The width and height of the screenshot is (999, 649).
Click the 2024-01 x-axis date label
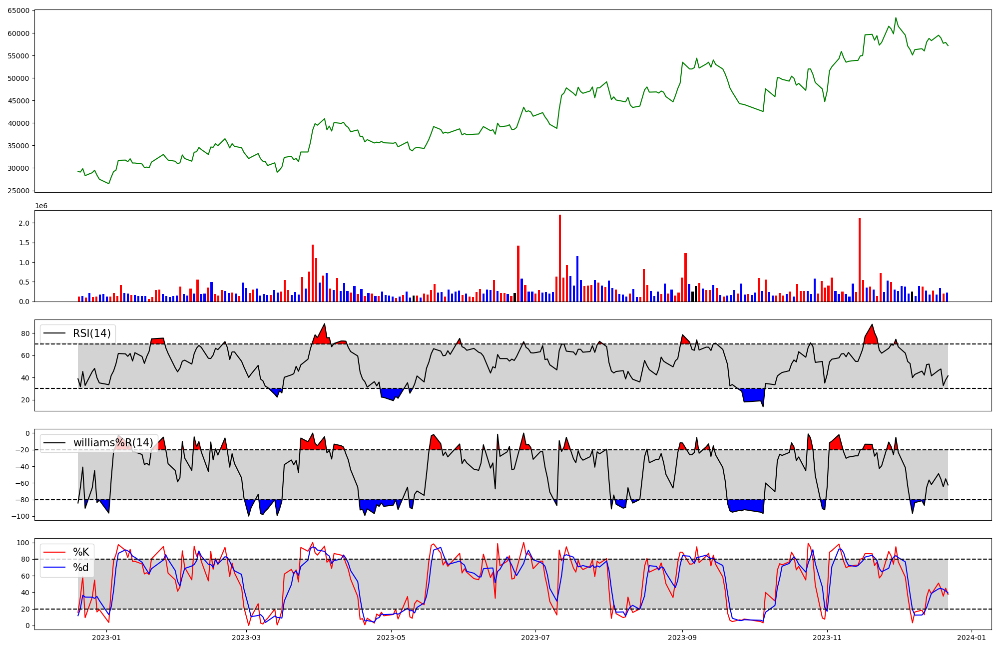coord(972,638)
